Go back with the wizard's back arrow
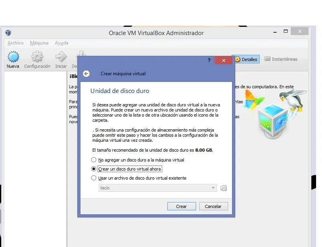 (x=86, y=74)
